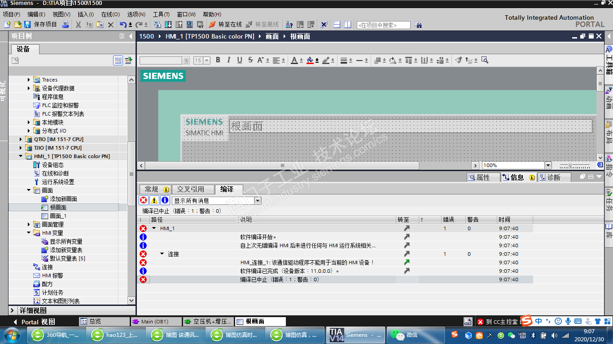Click the Delete X icon in toolbar
The width and height of the screenshot is (613, 344).
coord(111,25)
